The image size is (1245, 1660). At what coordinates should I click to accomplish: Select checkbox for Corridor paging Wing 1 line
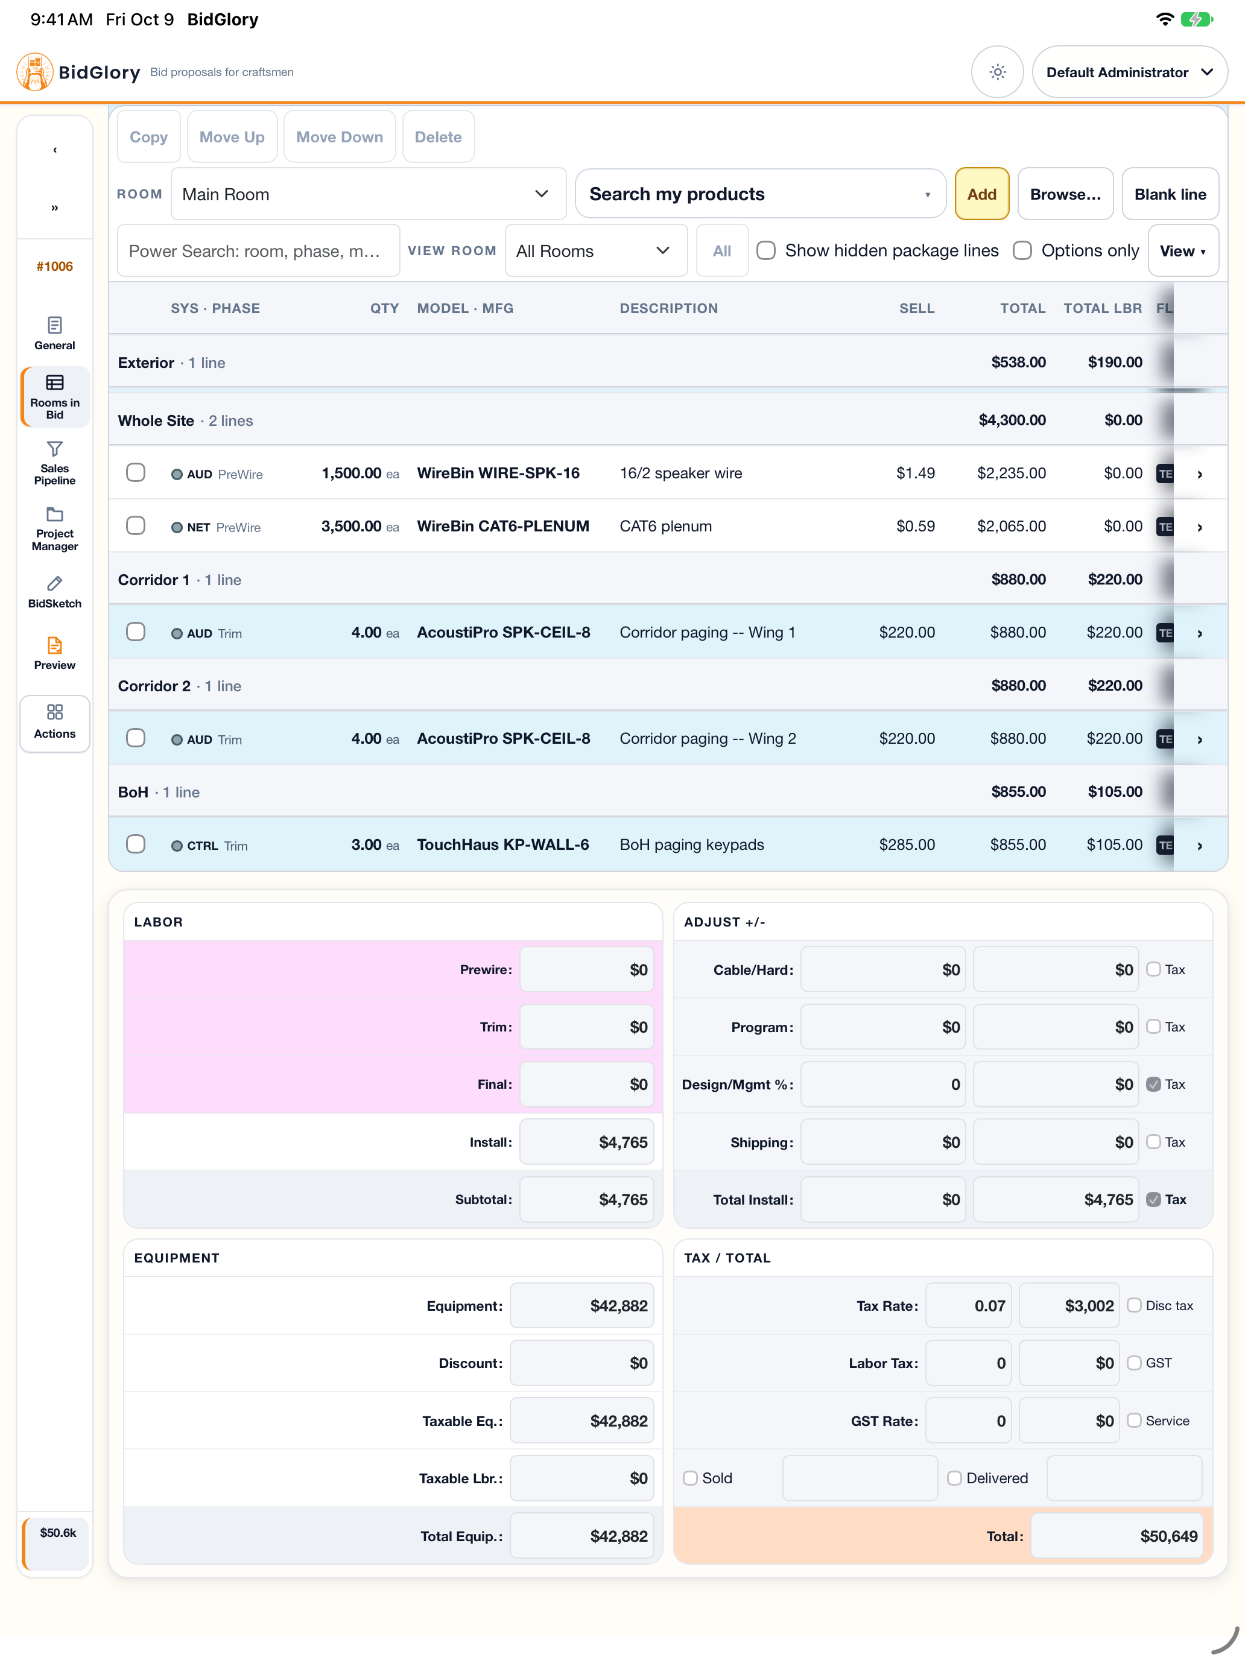tap(136, 632)
